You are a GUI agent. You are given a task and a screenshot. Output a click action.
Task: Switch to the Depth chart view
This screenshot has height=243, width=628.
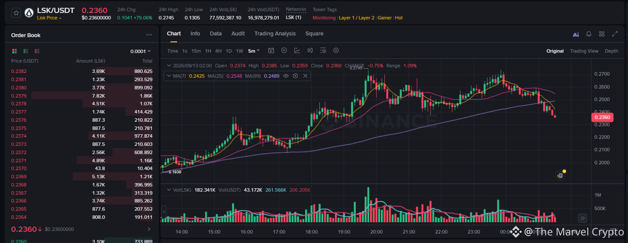click(611, 51)
